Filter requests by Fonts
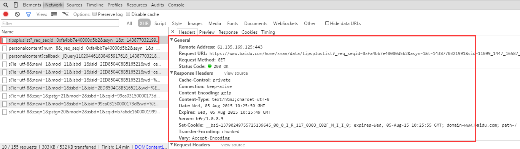Image resolution: width=520 pixels, height=149 pixels. point(232,23)
